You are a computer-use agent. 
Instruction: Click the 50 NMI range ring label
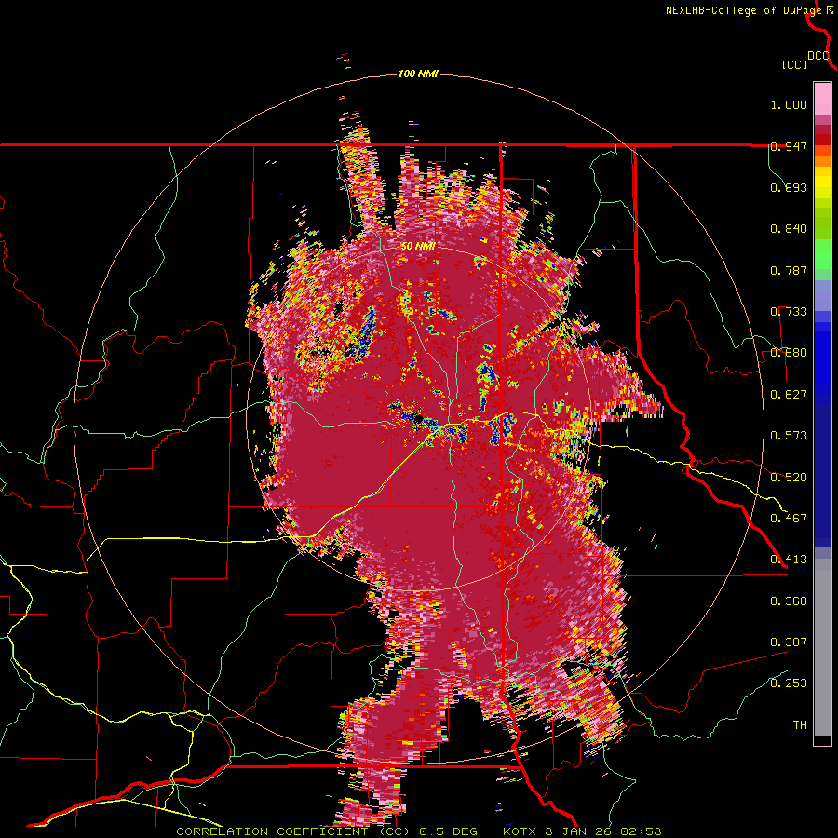pyautogui.click(x=418, y=247)
